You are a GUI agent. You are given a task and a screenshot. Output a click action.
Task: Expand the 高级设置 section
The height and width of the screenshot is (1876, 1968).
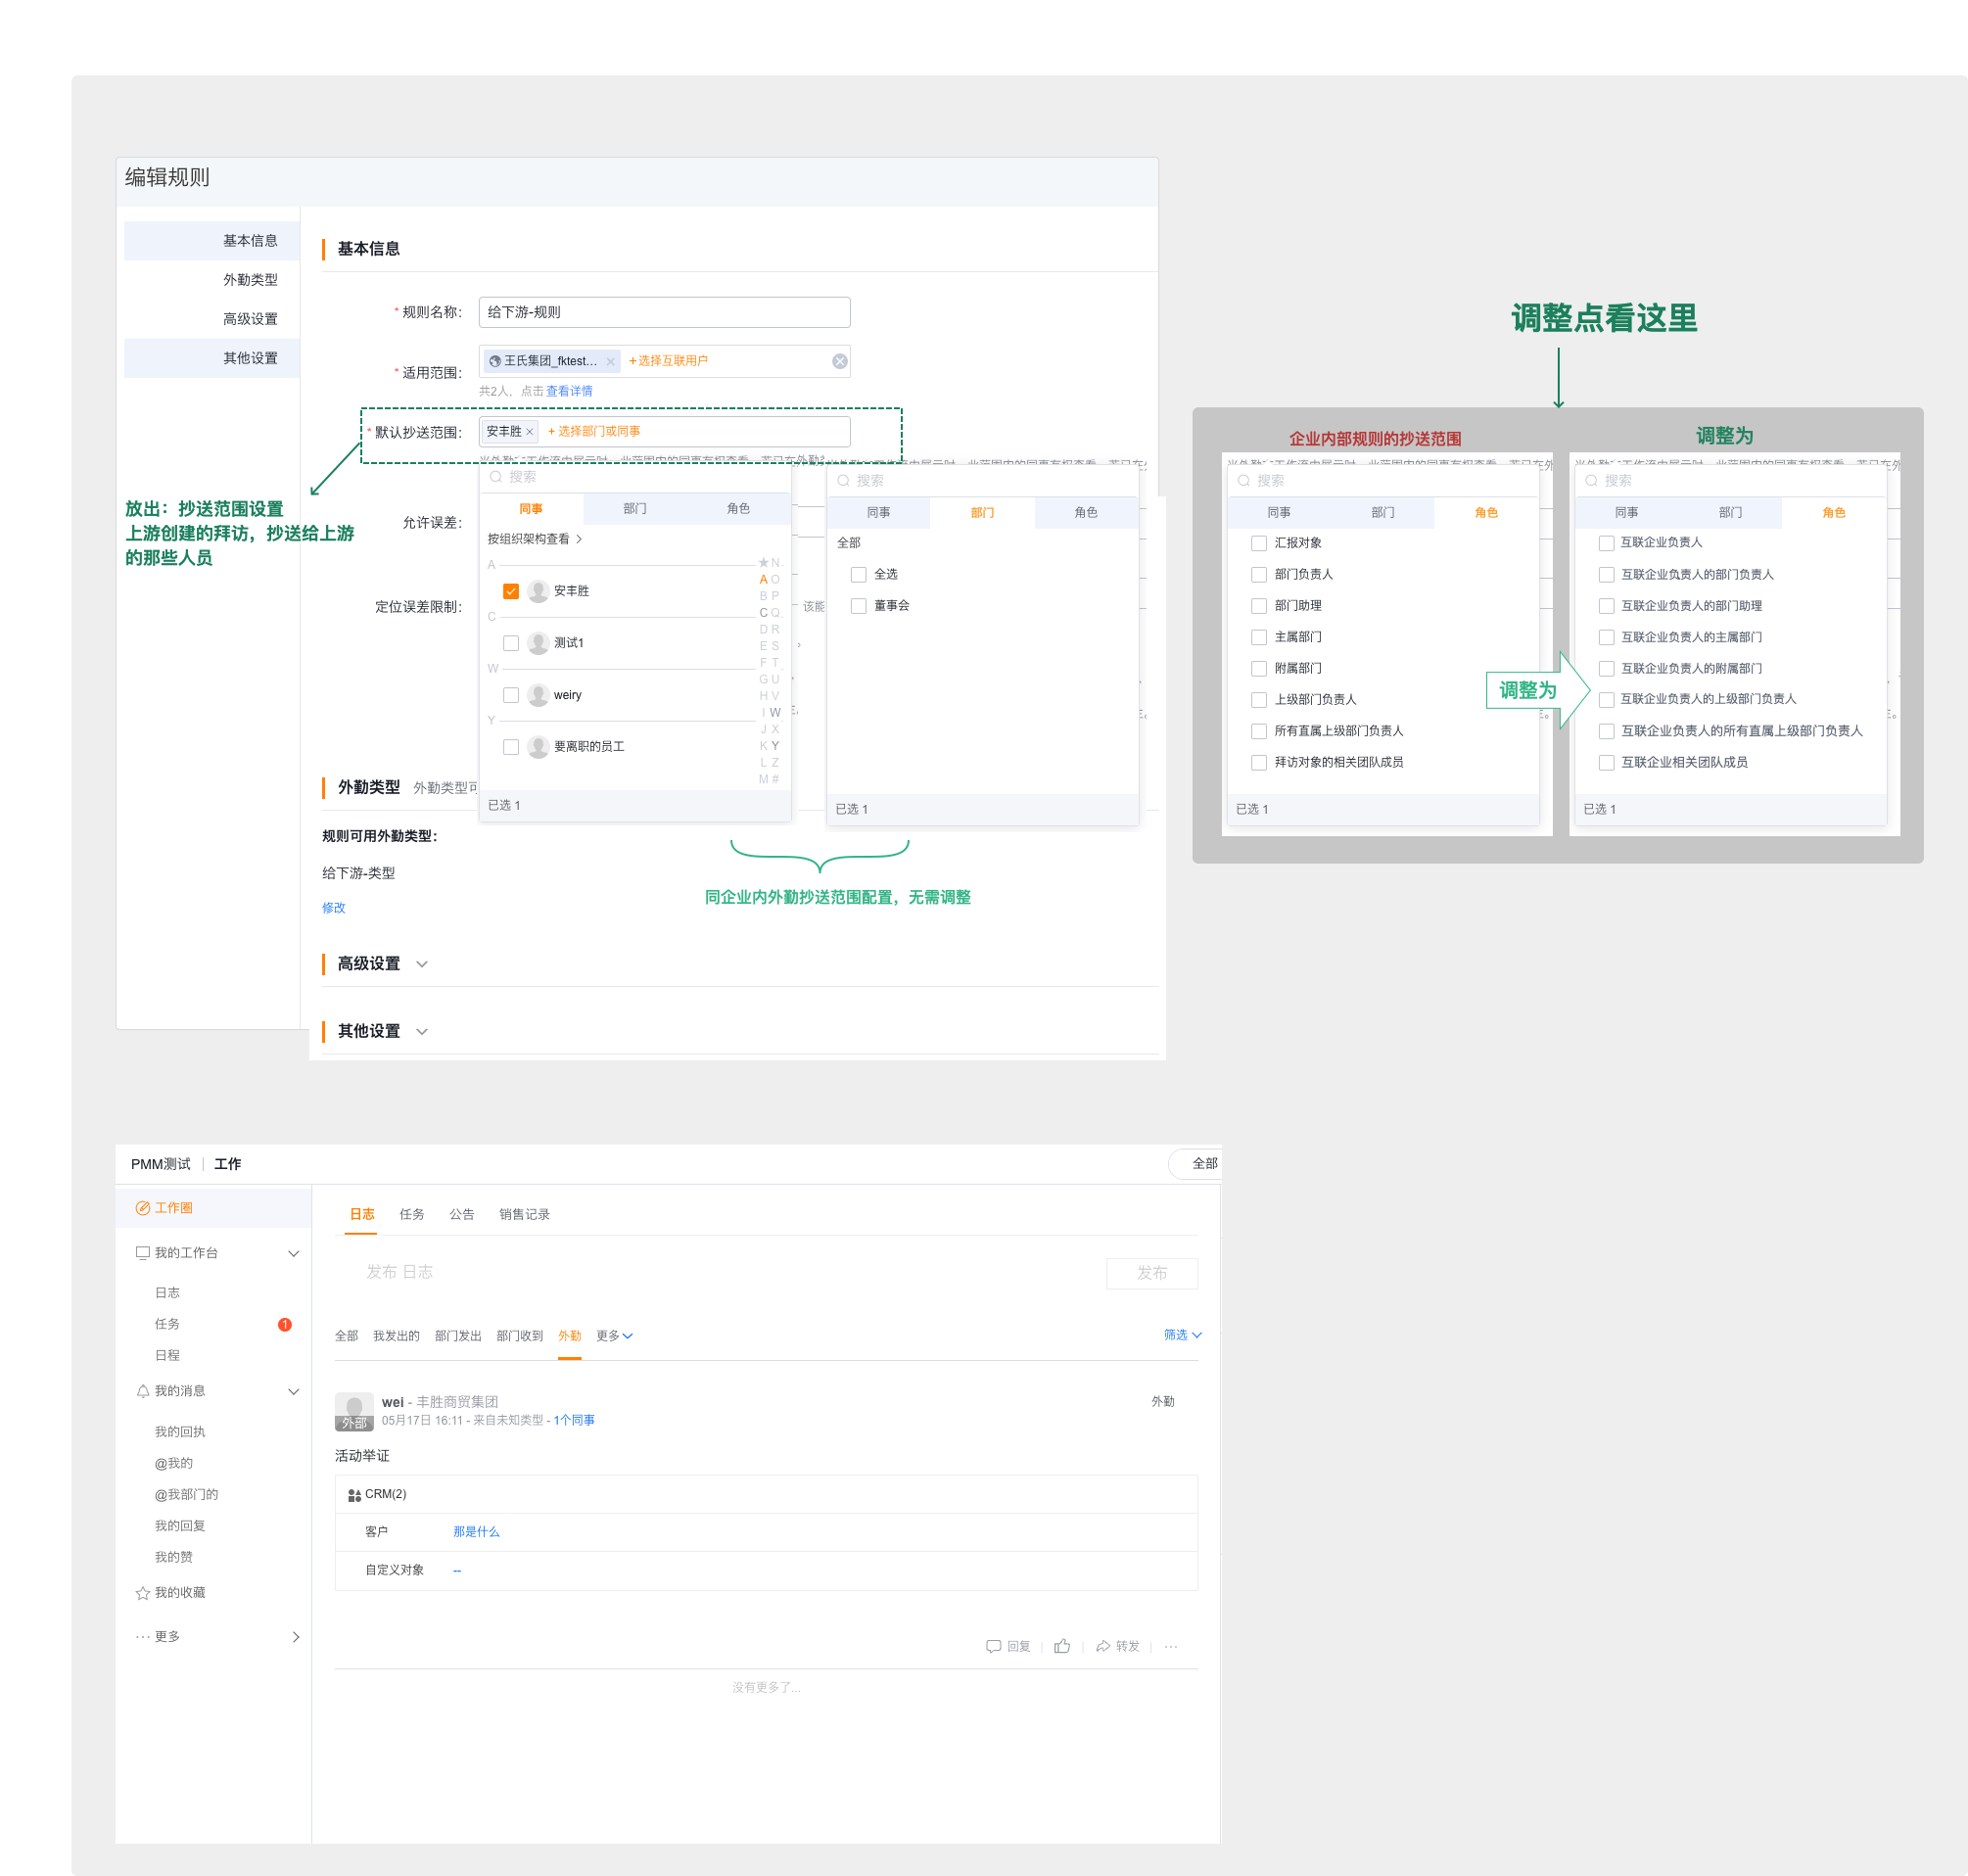pyautogui.click(x=422, y=964)
